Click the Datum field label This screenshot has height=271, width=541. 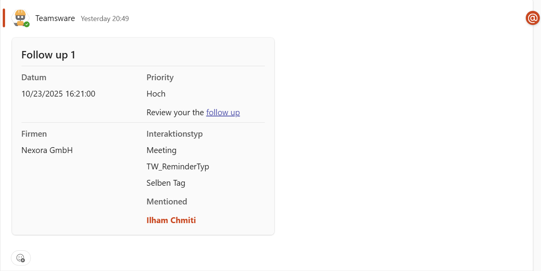point(34,77)
